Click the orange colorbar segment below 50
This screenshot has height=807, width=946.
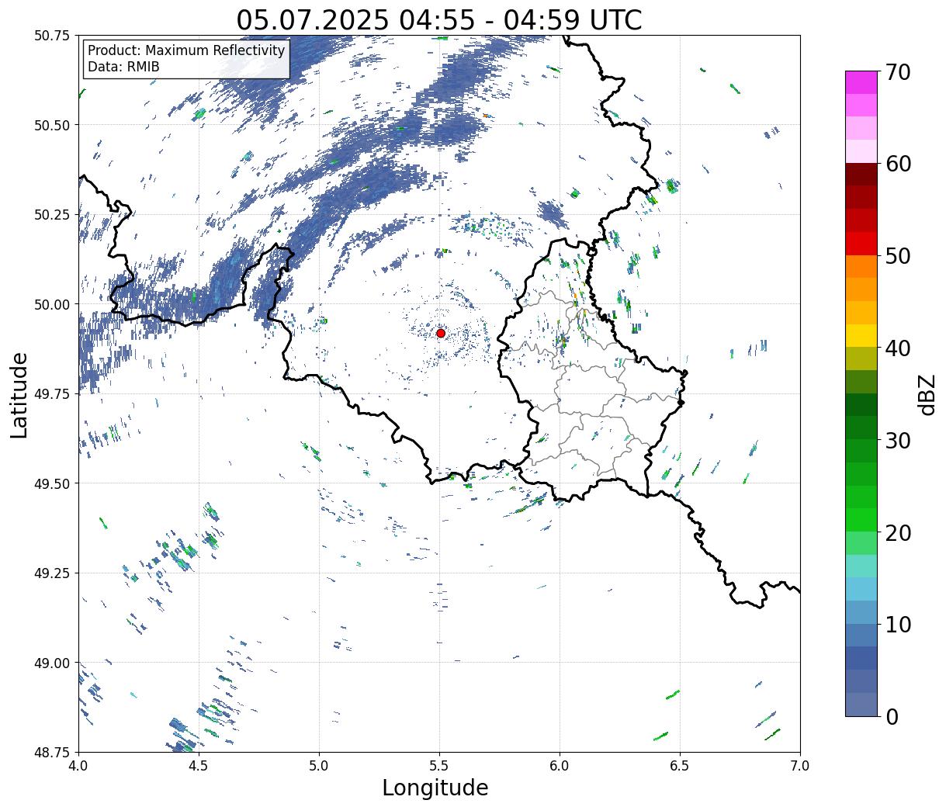(861, 266)
